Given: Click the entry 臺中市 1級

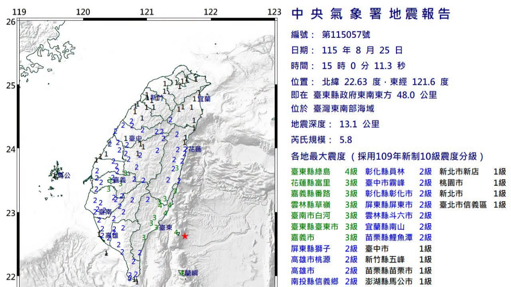Looking at the screenshot, I should click(398, 248).
